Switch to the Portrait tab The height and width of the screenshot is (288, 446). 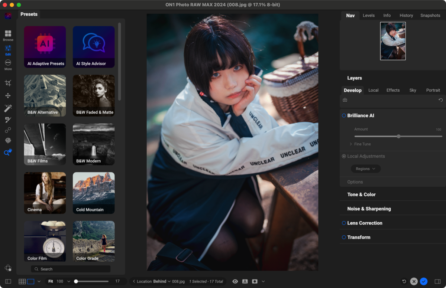433,90
